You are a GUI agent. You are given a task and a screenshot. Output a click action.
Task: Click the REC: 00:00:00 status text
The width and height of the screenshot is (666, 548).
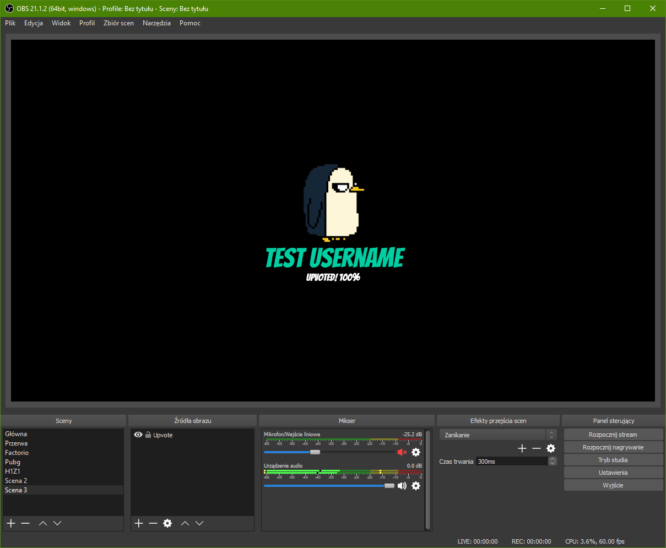pos(531,541)
